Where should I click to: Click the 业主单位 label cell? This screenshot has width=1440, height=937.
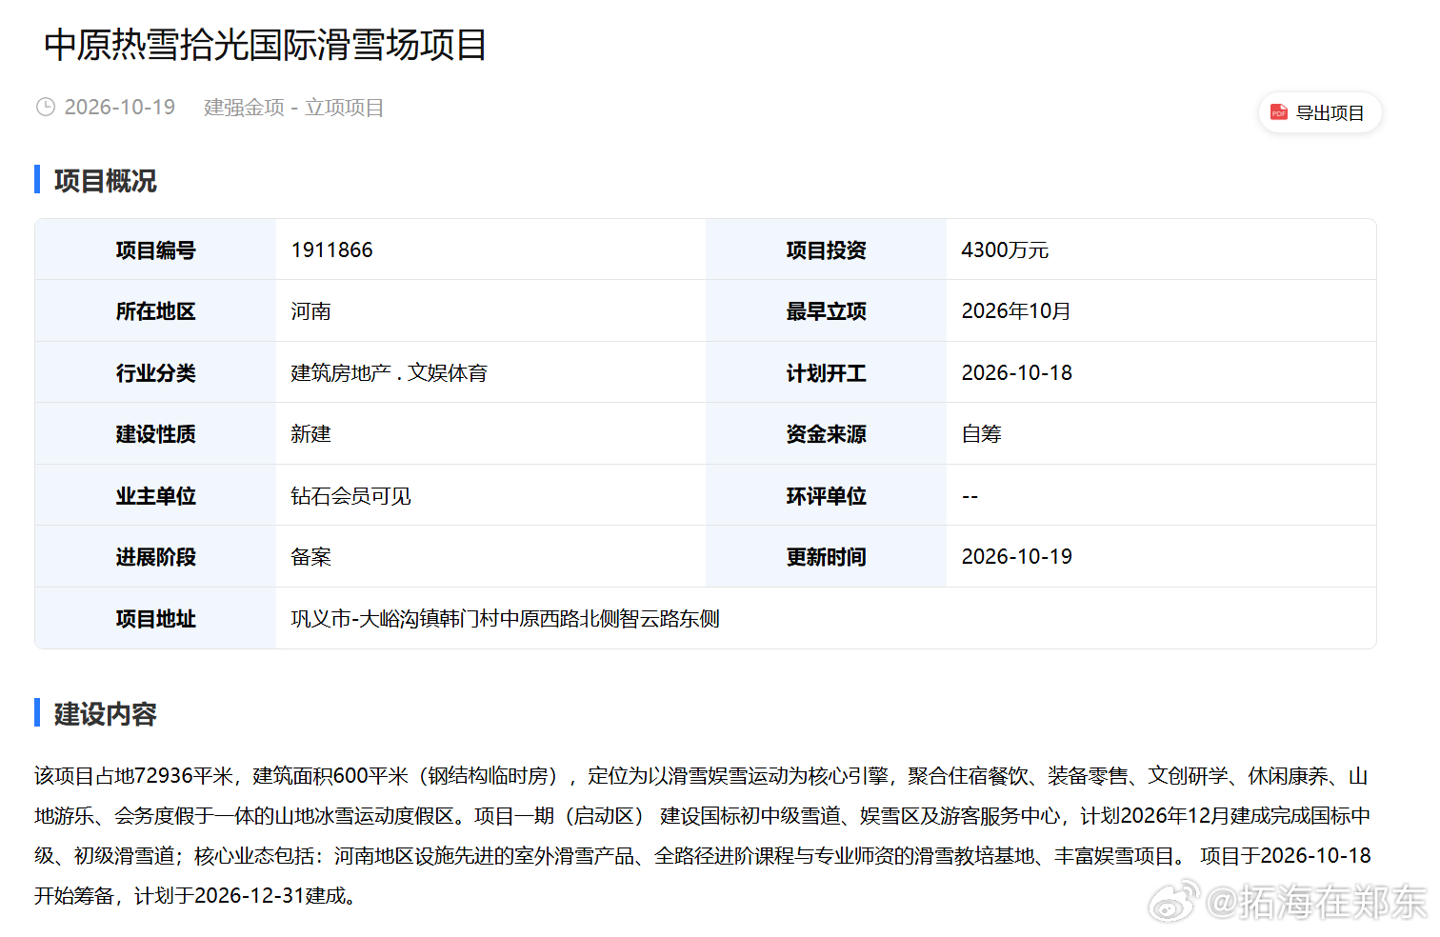(155, 495)
